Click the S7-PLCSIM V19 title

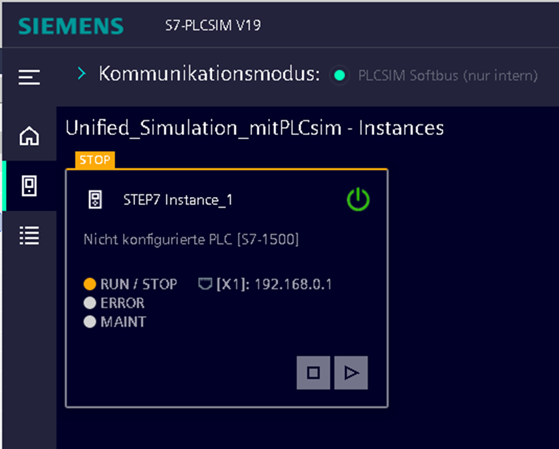[213, 25]
